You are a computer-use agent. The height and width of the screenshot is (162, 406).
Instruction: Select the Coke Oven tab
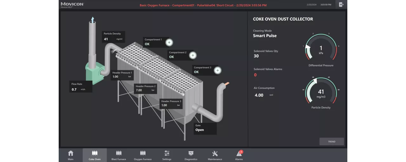point(95,155)
